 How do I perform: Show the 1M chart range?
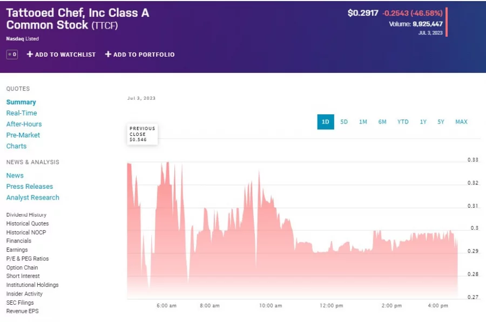(x=363, y=122)
